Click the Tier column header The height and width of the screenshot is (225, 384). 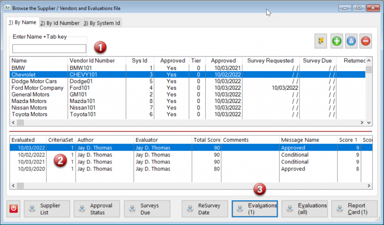[x=197, y=60]
